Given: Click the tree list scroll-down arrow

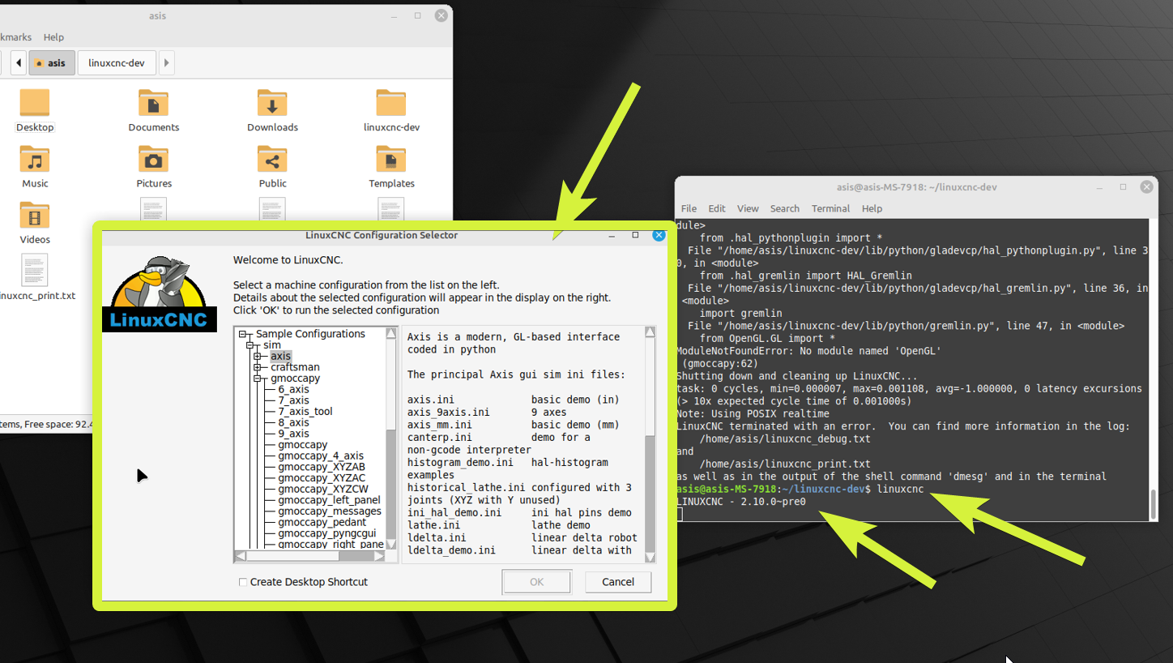Looking at the screenshot, I should point(391,545).
